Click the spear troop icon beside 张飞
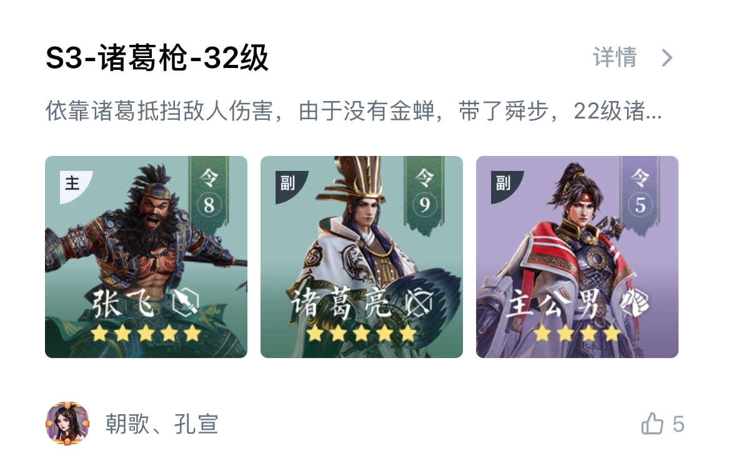731x466 pixels. pyautogui.click(x=186, y=302)
